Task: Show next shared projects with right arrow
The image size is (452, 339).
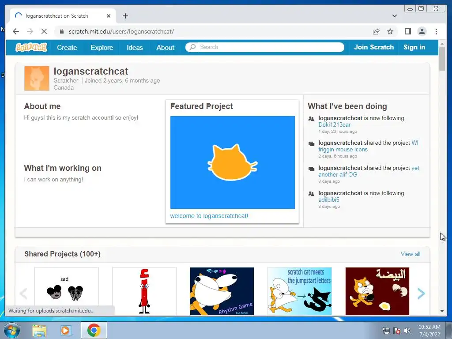Action: pos(421,294)
